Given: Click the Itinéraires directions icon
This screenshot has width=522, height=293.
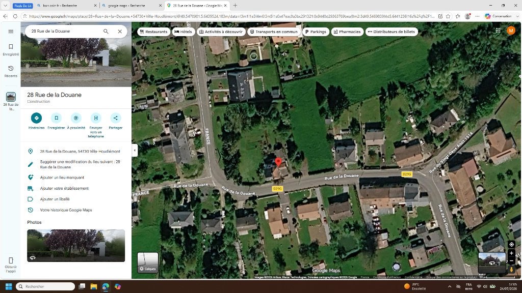Looking at the screenshot, I should (36, 118).
